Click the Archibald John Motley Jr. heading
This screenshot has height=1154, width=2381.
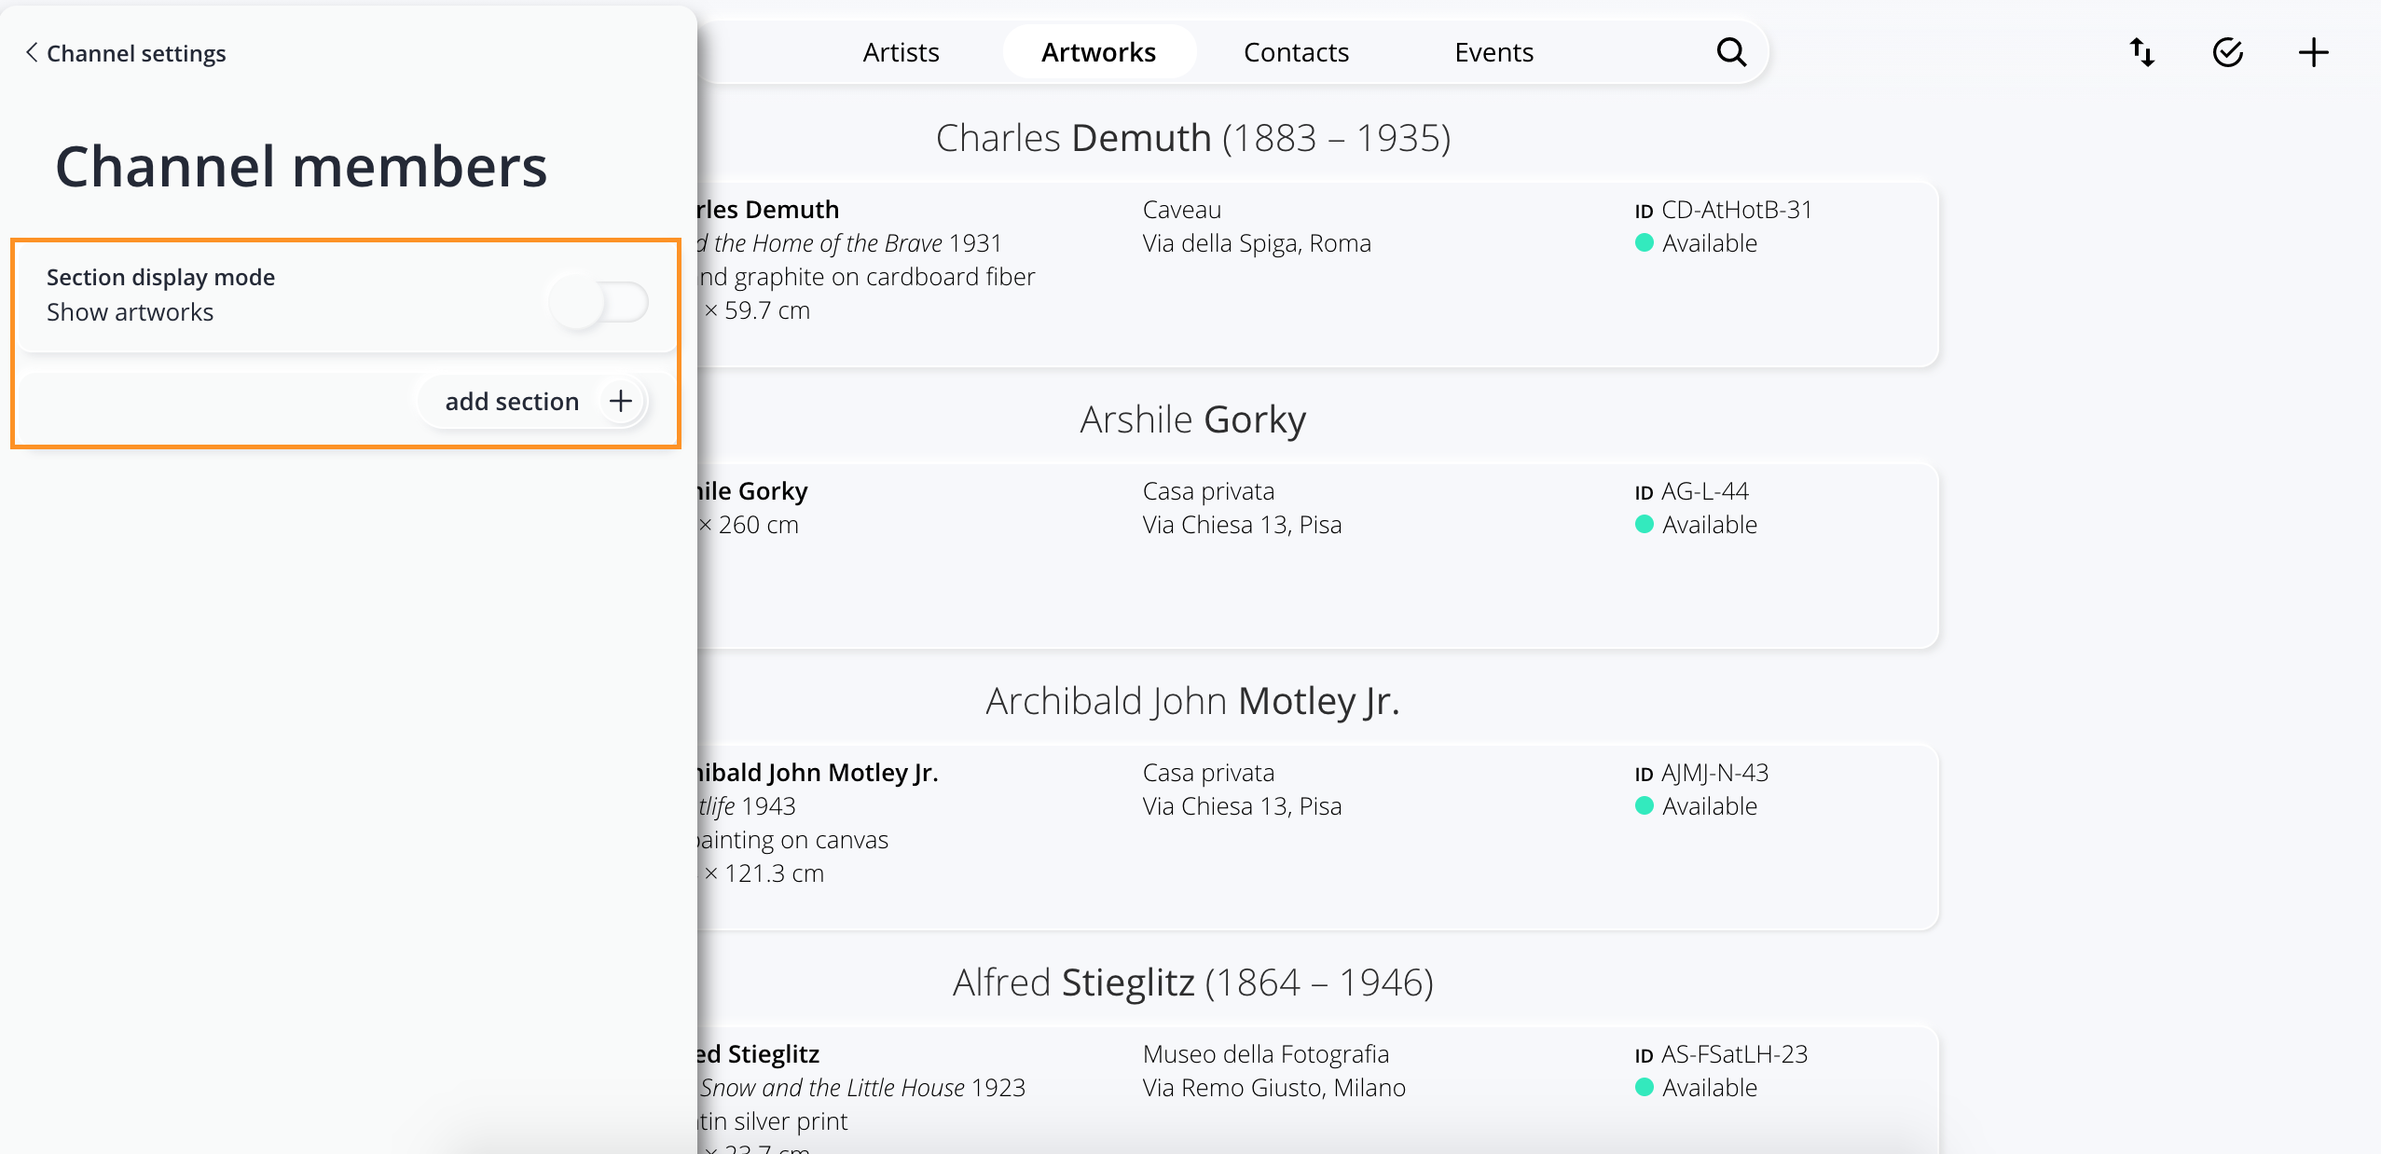pos(1193,701)
